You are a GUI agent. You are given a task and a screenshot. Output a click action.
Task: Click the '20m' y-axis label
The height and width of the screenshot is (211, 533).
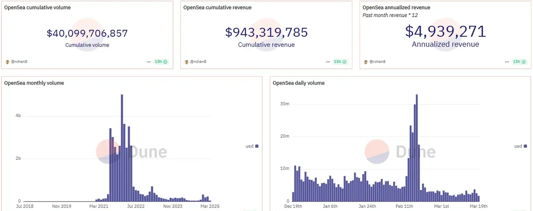pyautogui.click(x=285, y=136)
